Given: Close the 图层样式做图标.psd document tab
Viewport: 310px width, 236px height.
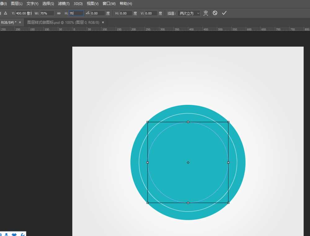Looking at the screenshot, I should click(103, 22).
